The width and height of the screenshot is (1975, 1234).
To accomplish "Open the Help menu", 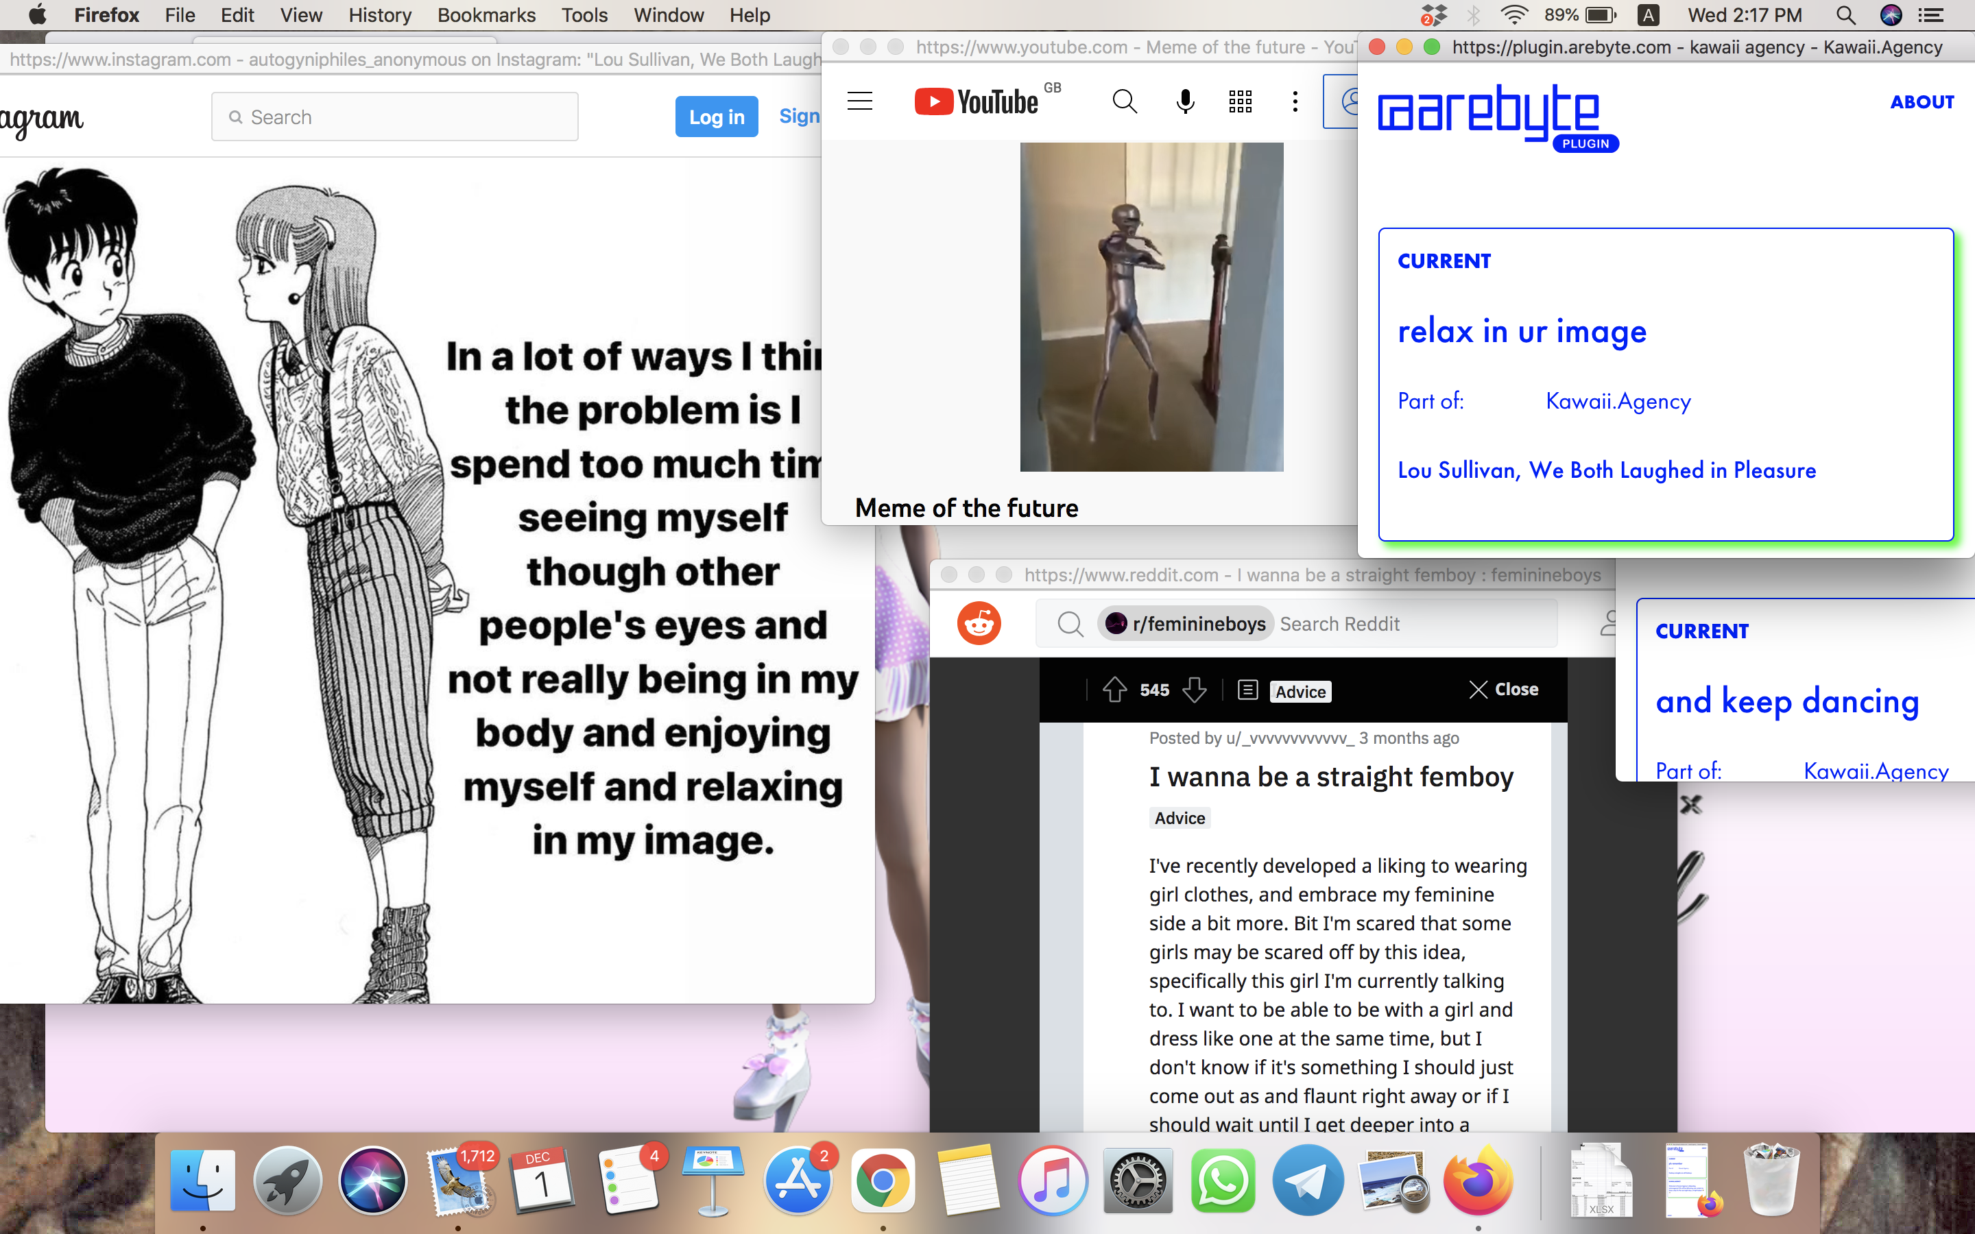I will click(749, 14).
